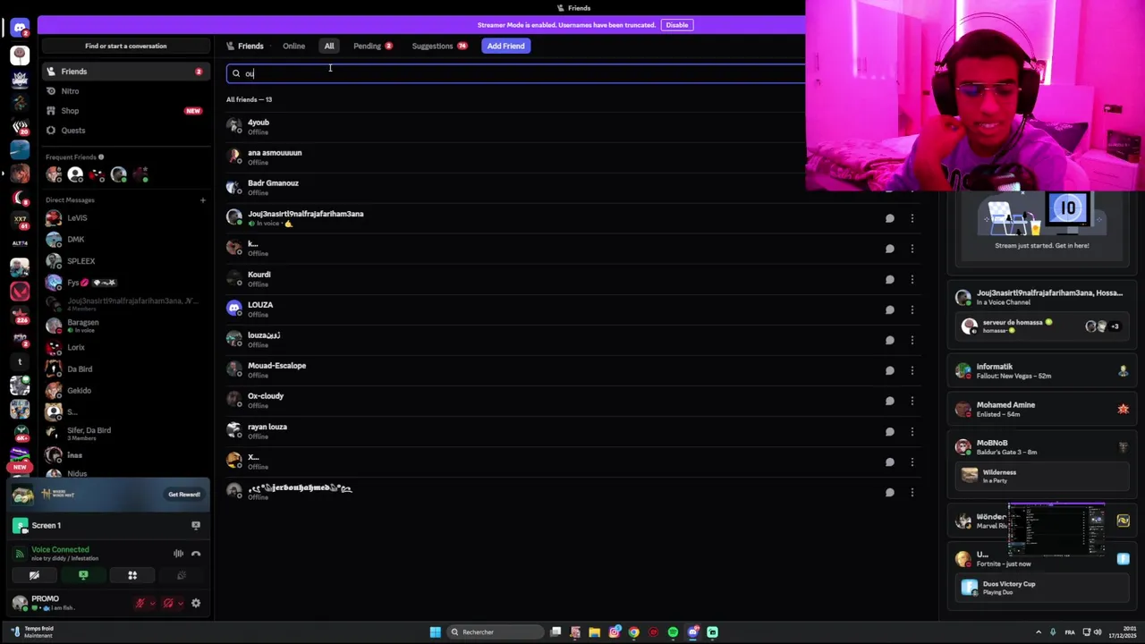Image resolution: width=1145 pixels, height=644 pixels.
Task: Select Friends in the sidebar
Action: [x=124, y=72]
